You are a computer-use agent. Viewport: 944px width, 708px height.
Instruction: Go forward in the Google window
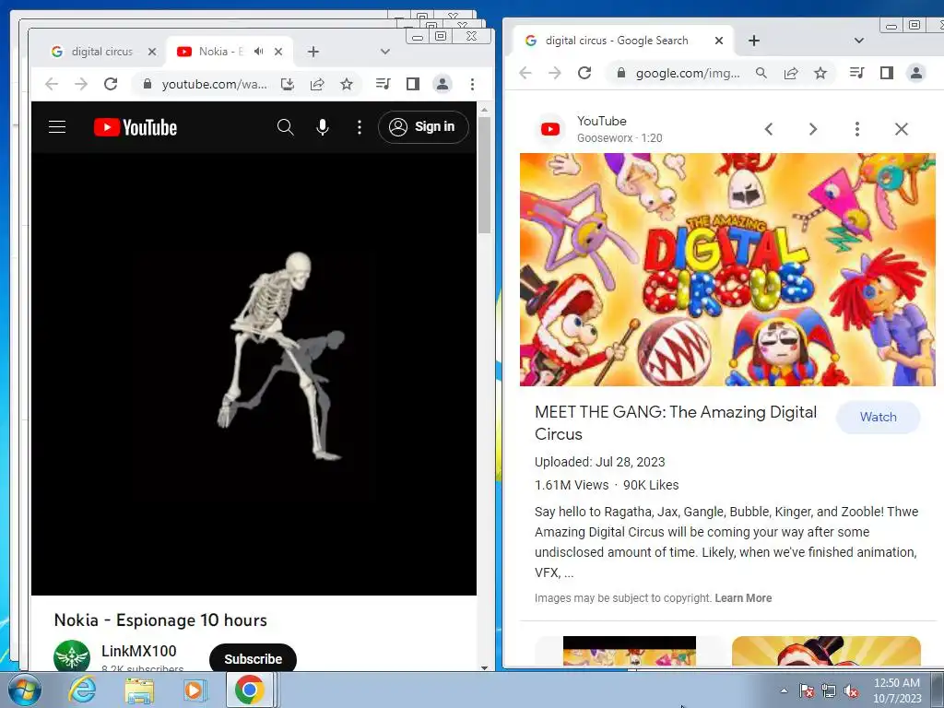554,73
